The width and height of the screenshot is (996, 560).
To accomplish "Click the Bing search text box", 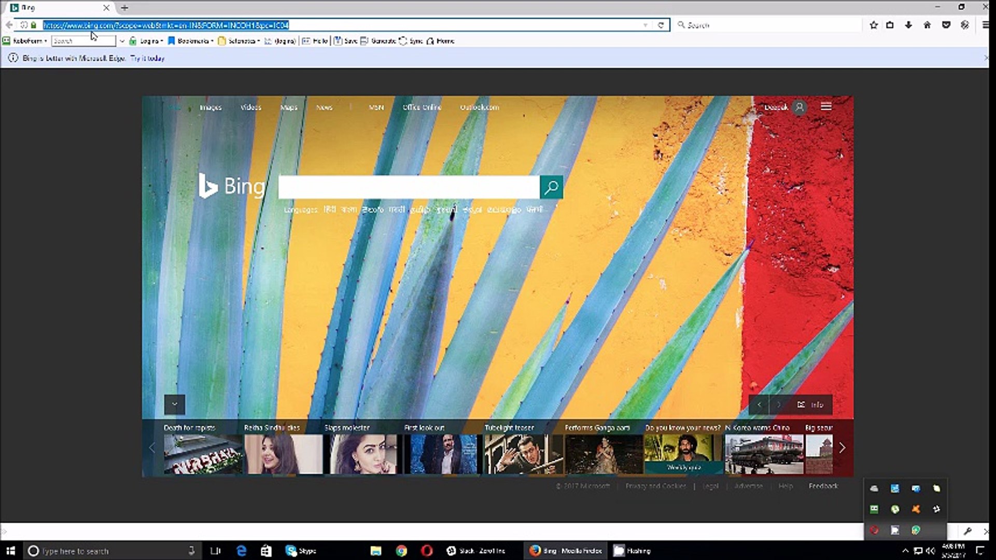I will [x=408, y=187].
